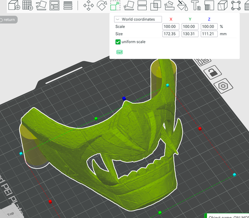Click the green scale handle above the mask

96,118
